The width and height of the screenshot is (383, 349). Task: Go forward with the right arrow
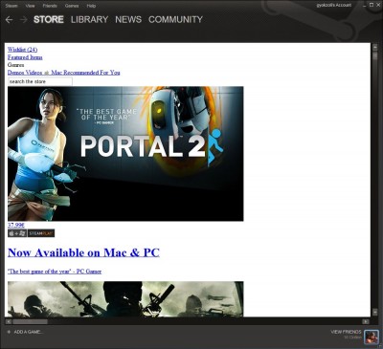(23, 20)
